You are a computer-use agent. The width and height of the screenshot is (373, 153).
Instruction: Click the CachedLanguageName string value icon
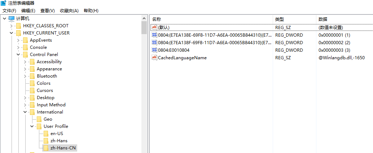154,57
